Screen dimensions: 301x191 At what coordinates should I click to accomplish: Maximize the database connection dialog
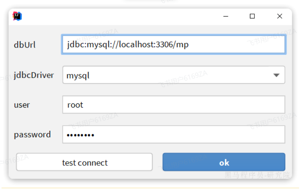point(252,16)
